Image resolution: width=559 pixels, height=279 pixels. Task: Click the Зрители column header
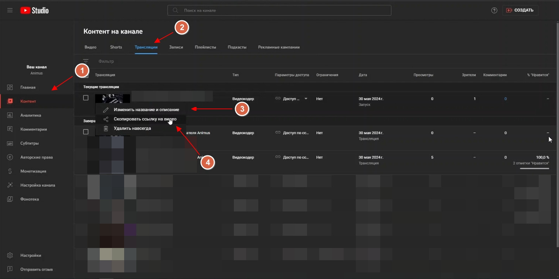coord(469,75)
